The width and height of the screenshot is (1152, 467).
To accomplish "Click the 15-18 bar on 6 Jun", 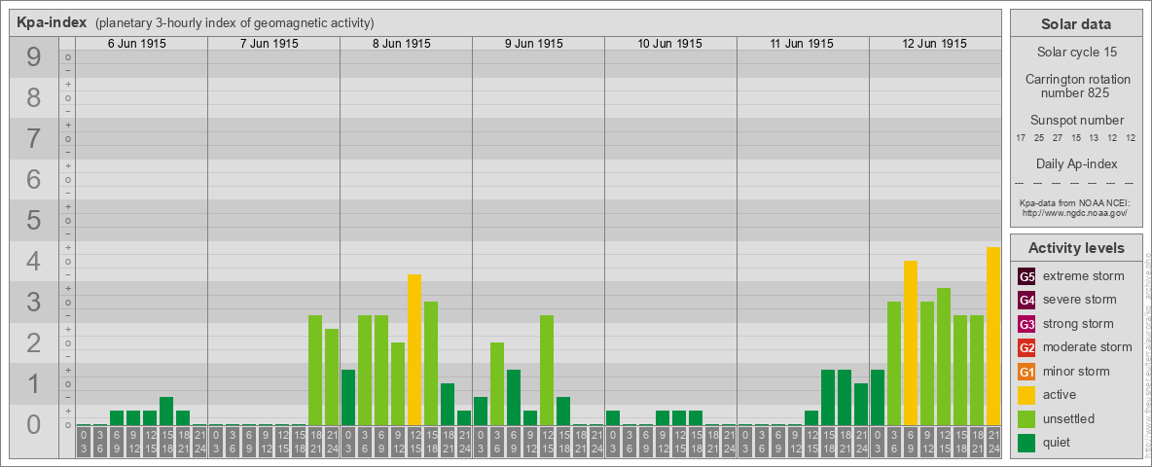I will [x=166, y=412].
